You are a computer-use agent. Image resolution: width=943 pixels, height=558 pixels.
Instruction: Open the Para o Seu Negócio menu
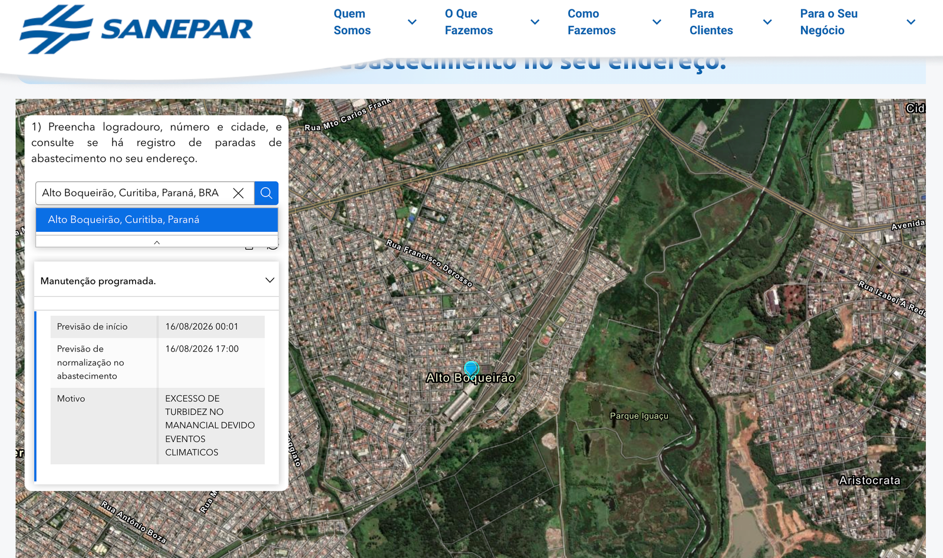(x=858, y=22)
